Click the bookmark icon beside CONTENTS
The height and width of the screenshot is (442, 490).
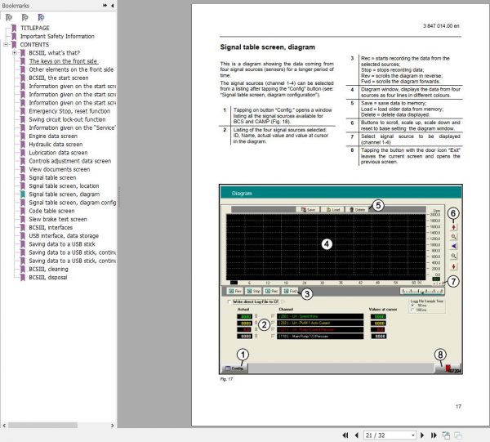(14, 44)
